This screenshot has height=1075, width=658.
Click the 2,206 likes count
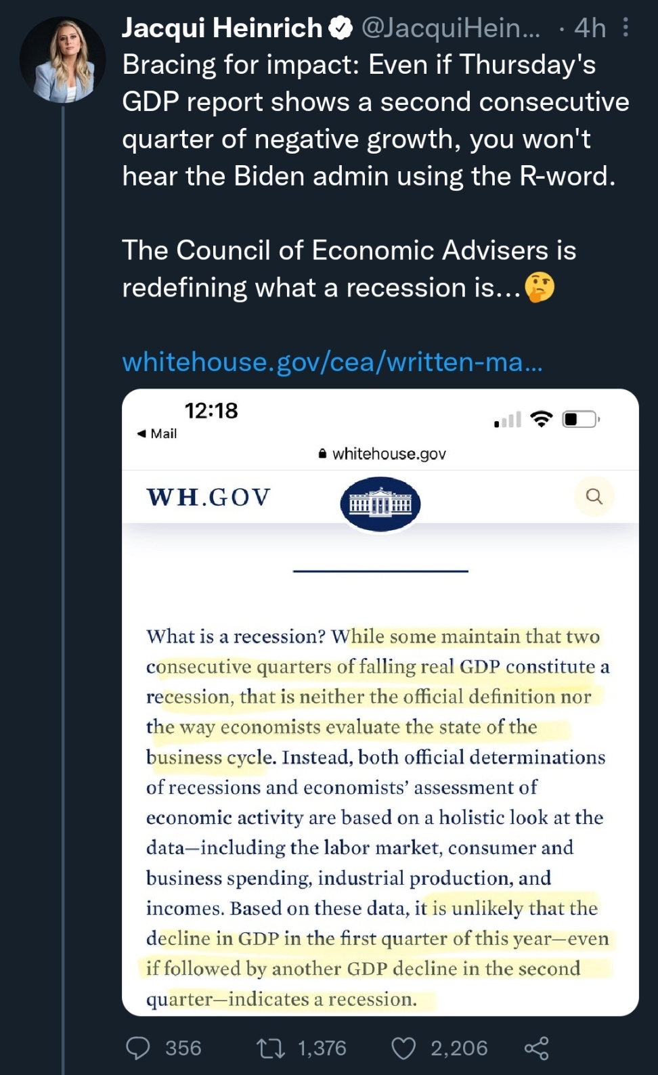459,1049
